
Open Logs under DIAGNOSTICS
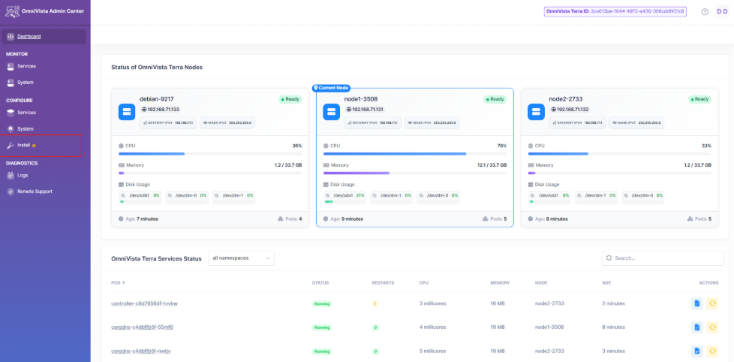coord(23,176)
